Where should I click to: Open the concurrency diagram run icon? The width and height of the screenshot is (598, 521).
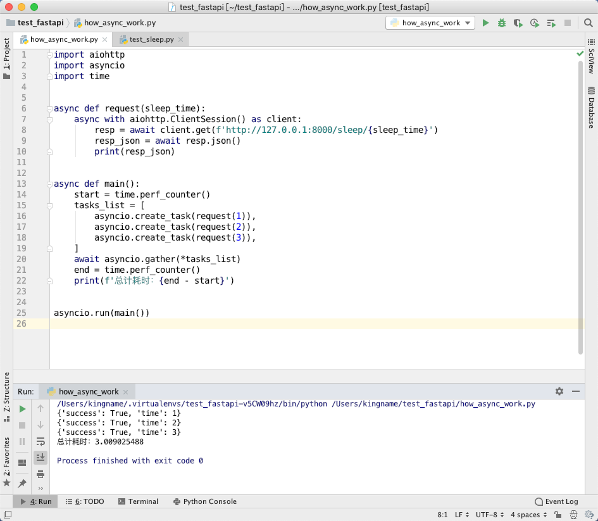(551, 23)
